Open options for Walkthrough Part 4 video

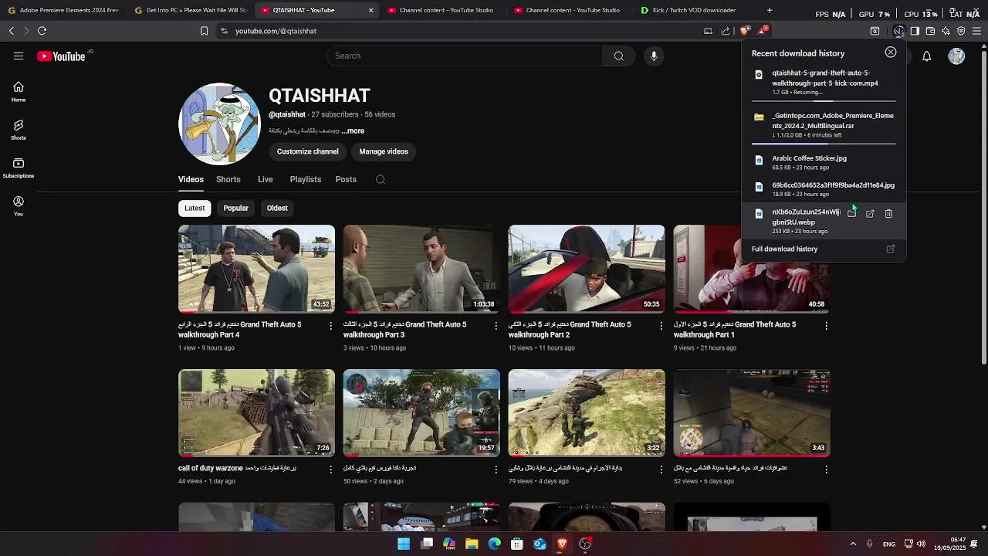(x=331, y=326)
